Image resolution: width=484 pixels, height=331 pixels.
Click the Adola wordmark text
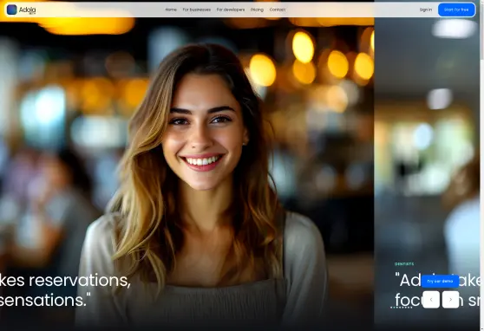28,10
